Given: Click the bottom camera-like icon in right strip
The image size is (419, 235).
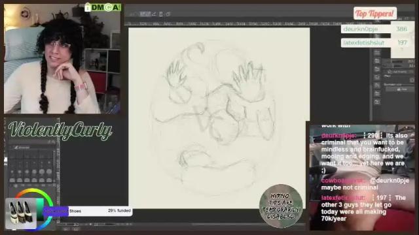Looking at the screenshot, I should [377, 102].
